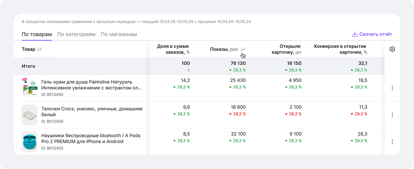Click product name Гель-крем для душа Palmolive
The width and height of the screenshot is (414, 169).
click(92, 85)
